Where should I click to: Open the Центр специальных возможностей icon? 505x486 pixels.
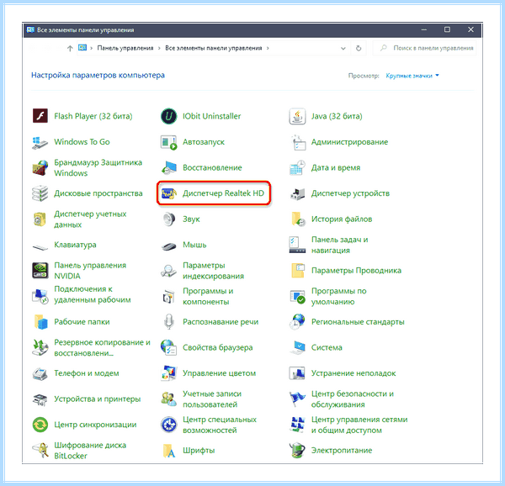point(169,425)
